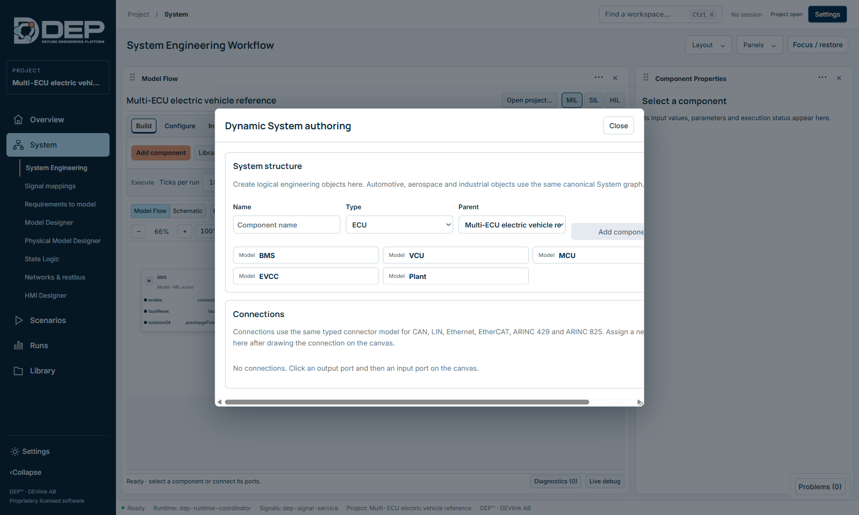
Task: Zoom out the canvas with minus button
Action: pyautogui.click(x=139, y=232)
